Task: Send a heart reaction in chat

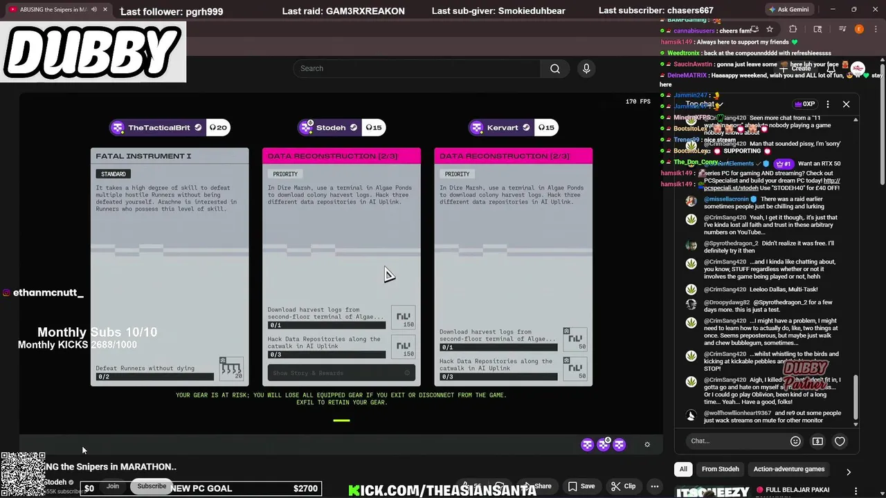Action: click(x=840, y=441)
